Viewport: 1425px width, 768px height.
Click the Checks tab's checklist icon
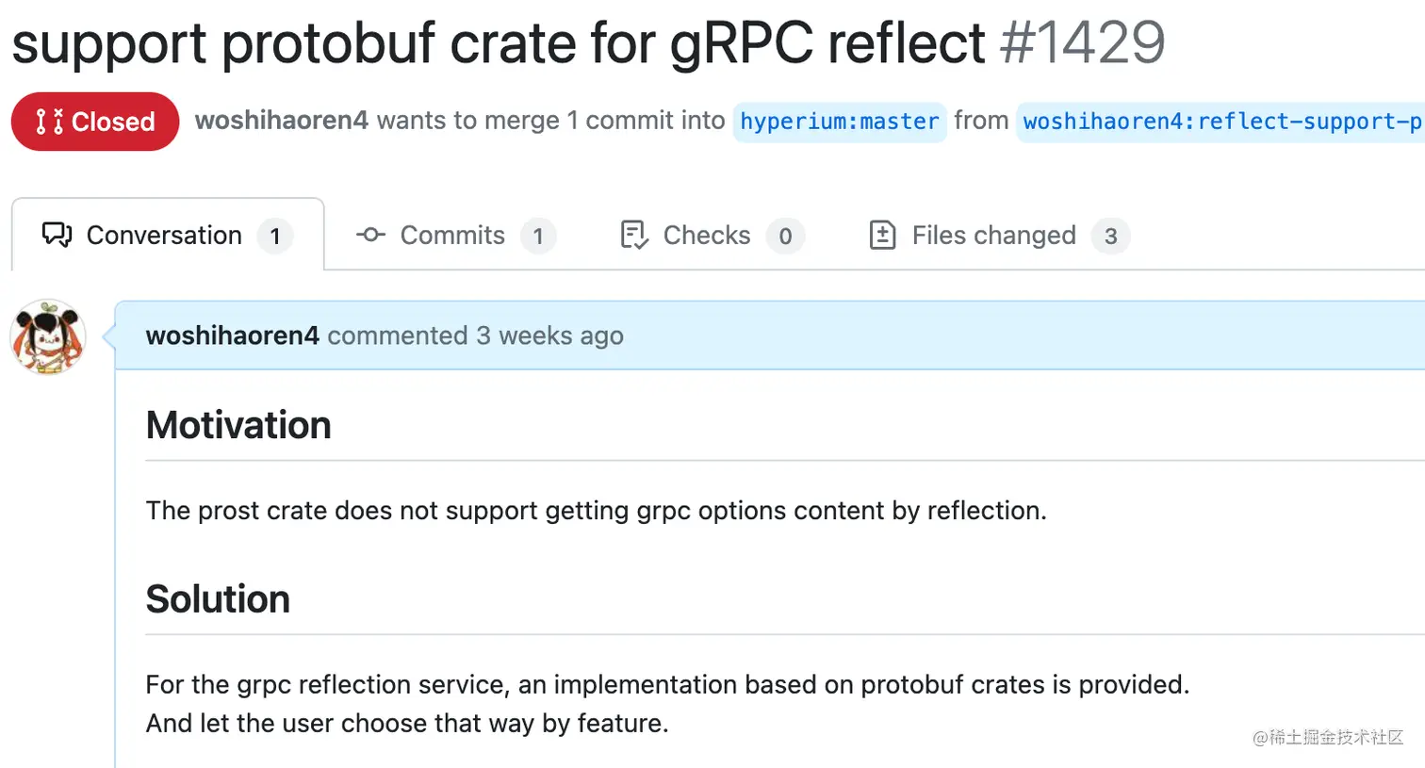click(634, 235)
